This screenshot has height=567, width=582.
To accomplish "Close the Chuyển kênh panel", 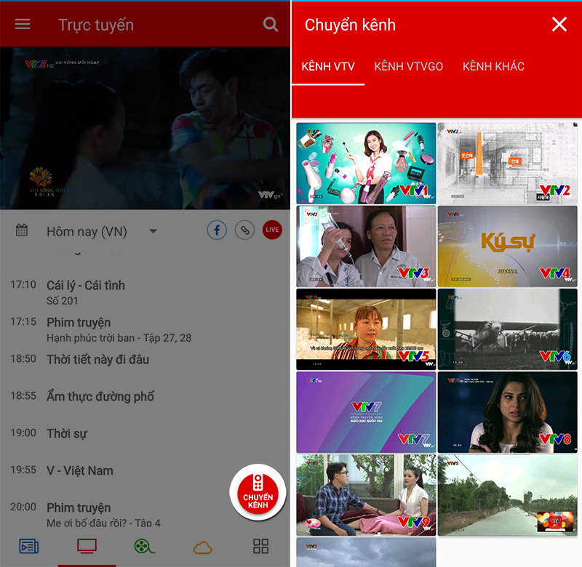I will pyautogui.click(x=559, y=24).
